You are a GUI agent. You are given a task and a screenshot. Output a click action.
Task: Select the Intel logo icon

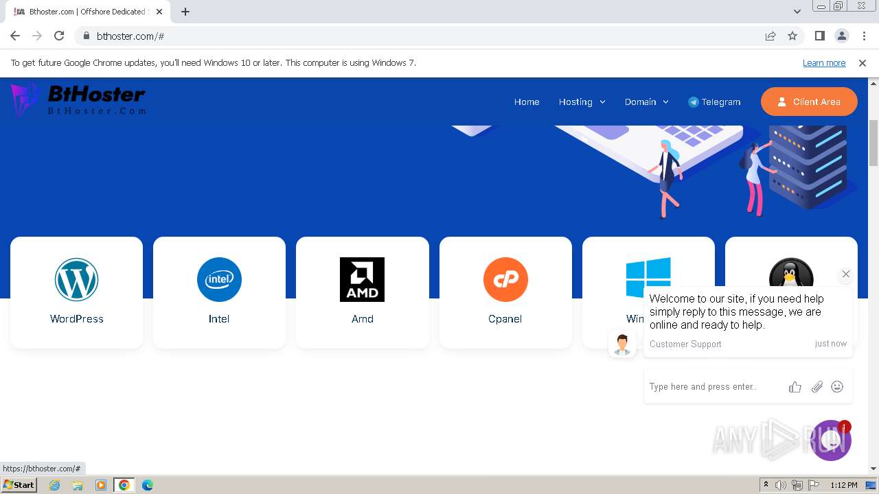[219, 279]
